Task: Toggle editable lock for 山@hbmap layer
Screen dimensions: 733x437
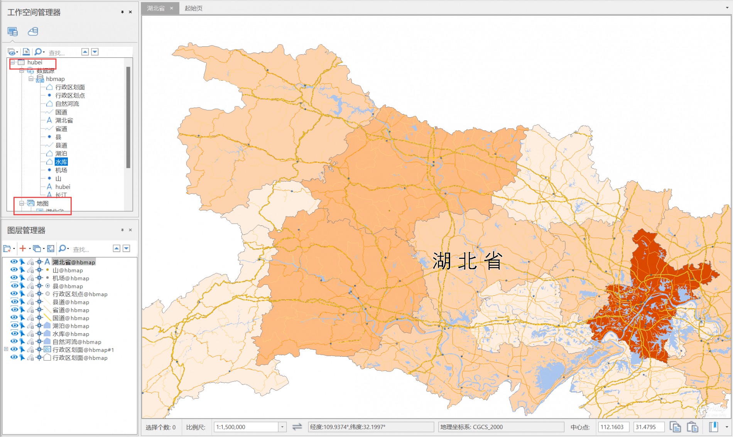Action: point(30,270)
